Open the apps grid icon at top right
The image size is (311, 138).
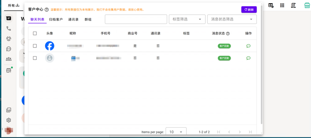pos(282,5)
